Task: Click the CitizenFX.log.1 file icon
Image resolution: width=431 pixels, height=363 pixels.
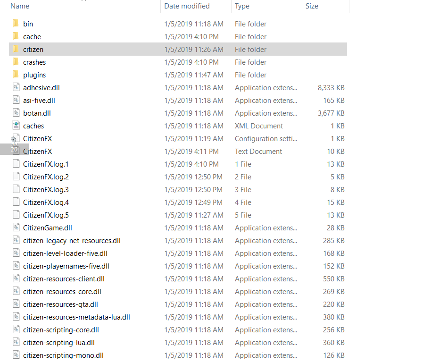Action: coord(16,164)
